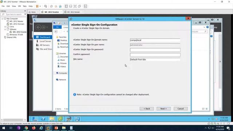This screenshot has height=131, width=233.
Task: Open the File tab in Explorer window
Action: [x=58, y=27]
